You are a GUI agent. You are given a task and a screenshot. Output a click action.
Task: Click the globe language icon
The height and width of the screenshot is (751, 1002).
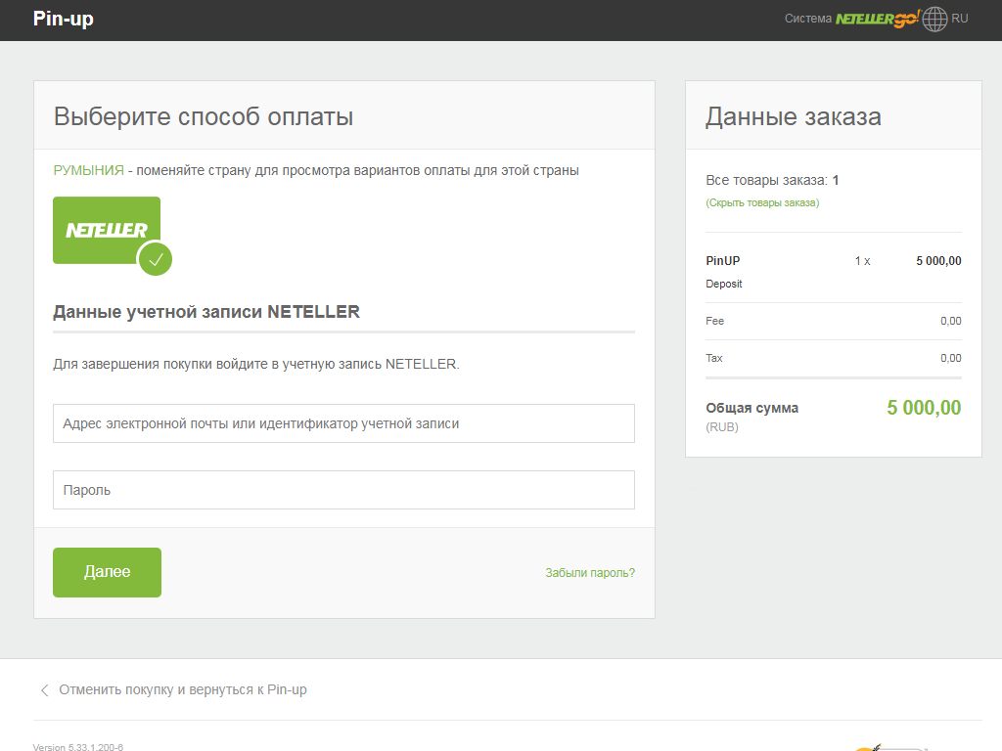(935, 19)
